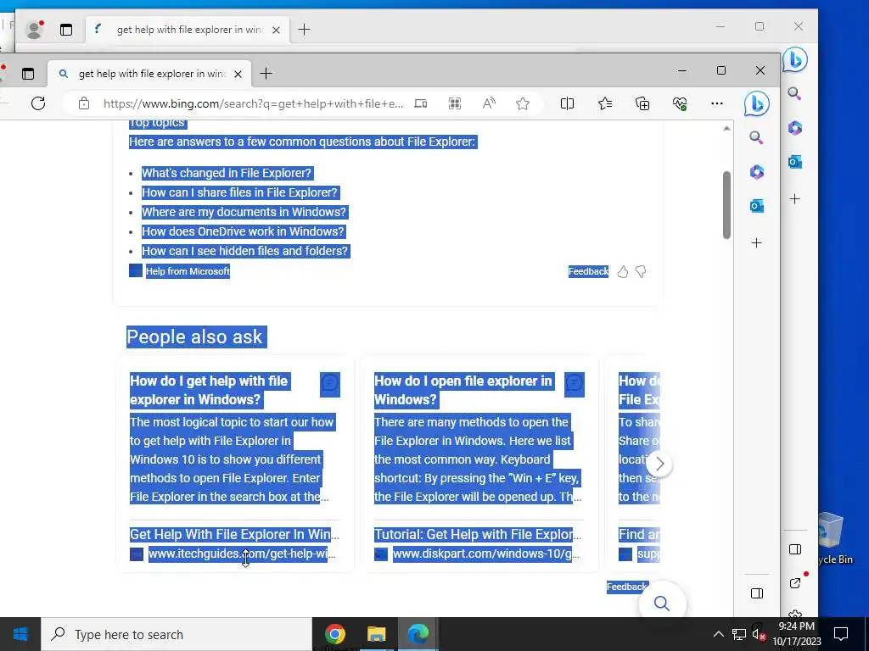Image resolution: width=869 pixels, height=651 pixels.
Task: Dislike the answer with thumbs down
Action: (641, 271)
